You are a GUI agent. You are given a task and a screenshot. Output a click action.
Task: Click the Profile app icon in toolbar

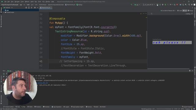click(x=171, y=5)
